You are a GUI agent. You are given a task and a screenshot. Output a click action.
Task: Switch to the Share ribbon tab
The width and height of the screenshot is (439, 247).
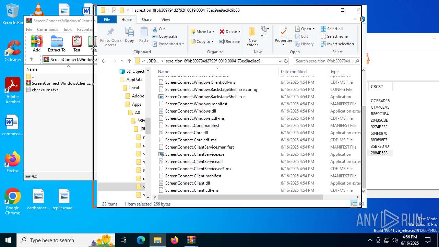coord(146,20)
